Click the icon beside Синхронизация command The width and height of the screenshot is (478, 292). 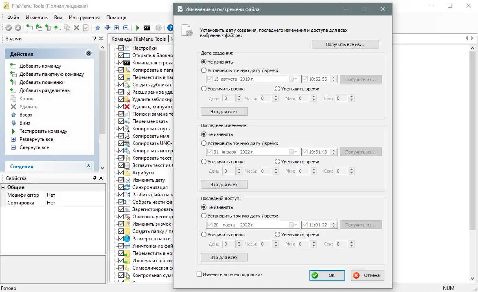click(x=127, y=187)
